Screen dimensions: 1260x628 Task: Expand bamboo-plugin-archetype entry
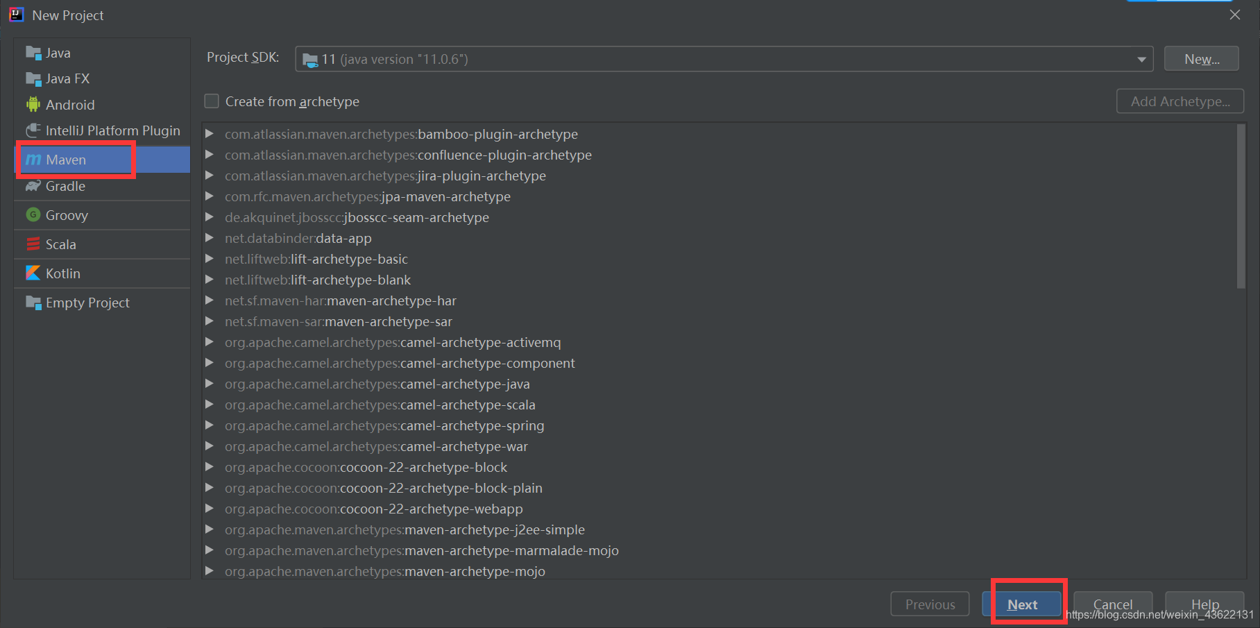209,134
